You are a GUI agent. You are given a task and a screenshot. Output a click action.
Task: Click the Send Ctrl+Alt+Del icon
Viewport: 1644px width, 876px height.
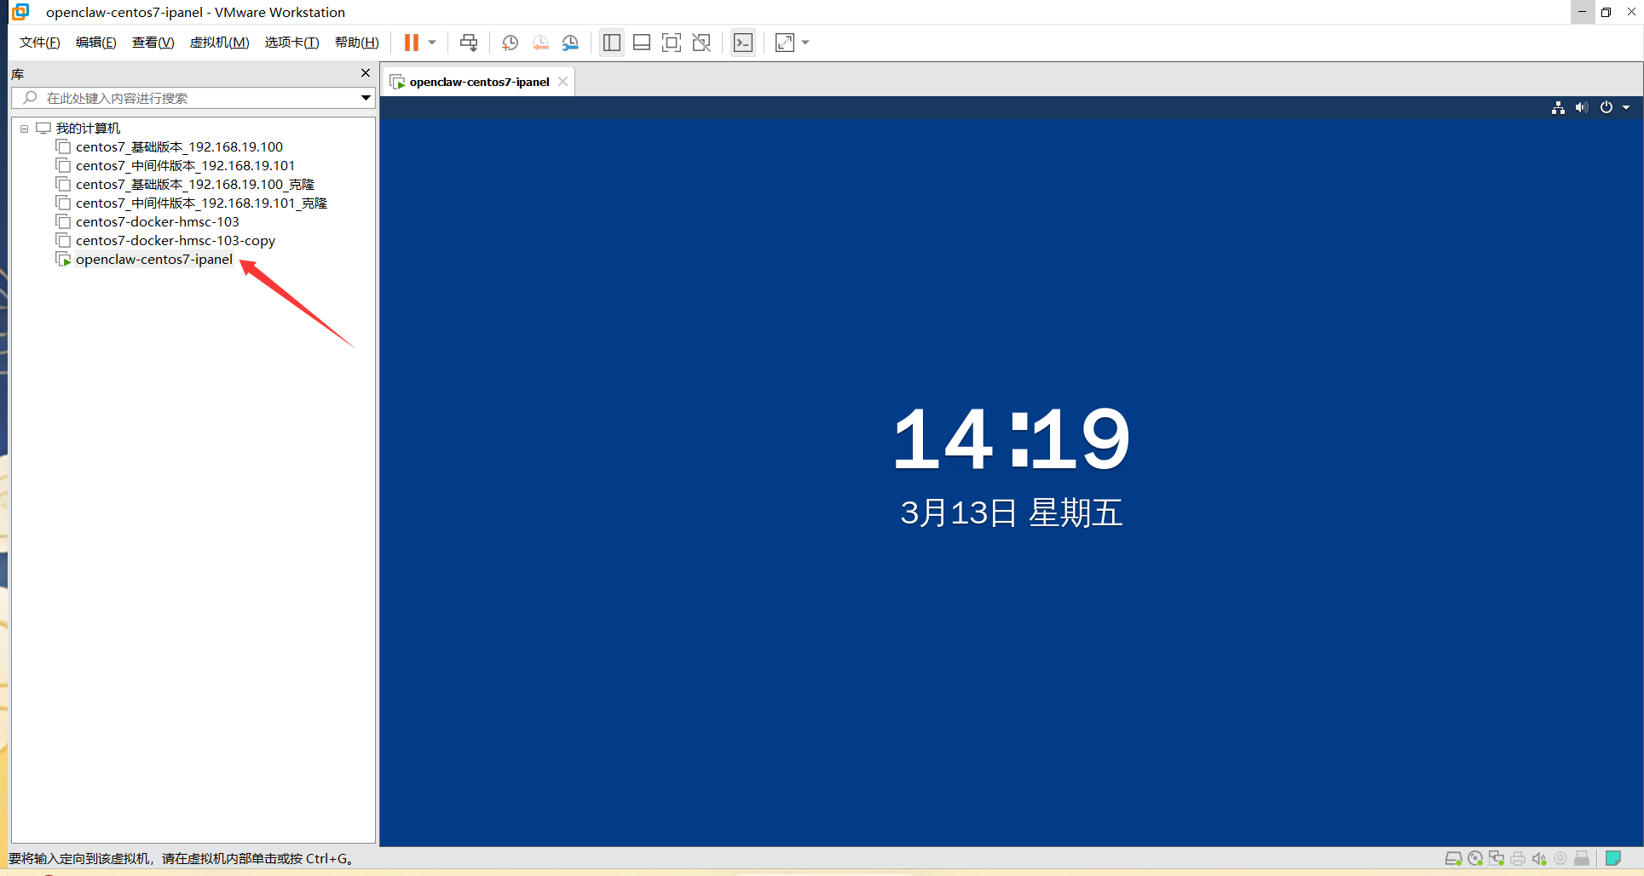pos(468,42)
